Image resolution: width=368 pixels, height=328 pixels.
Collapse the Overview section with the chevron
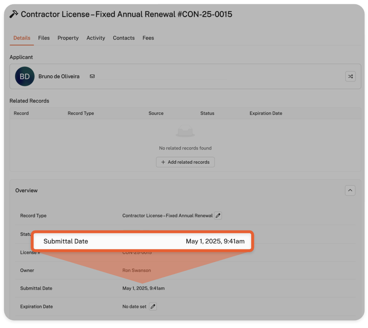point(350,190)
